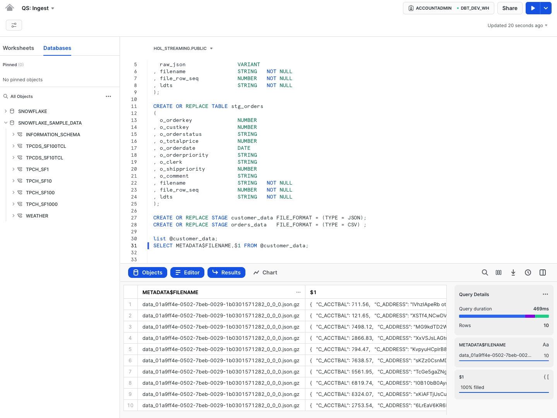This screenshot has height=418, width=557.
Task: Click the Share button
Action: (509, 8)
